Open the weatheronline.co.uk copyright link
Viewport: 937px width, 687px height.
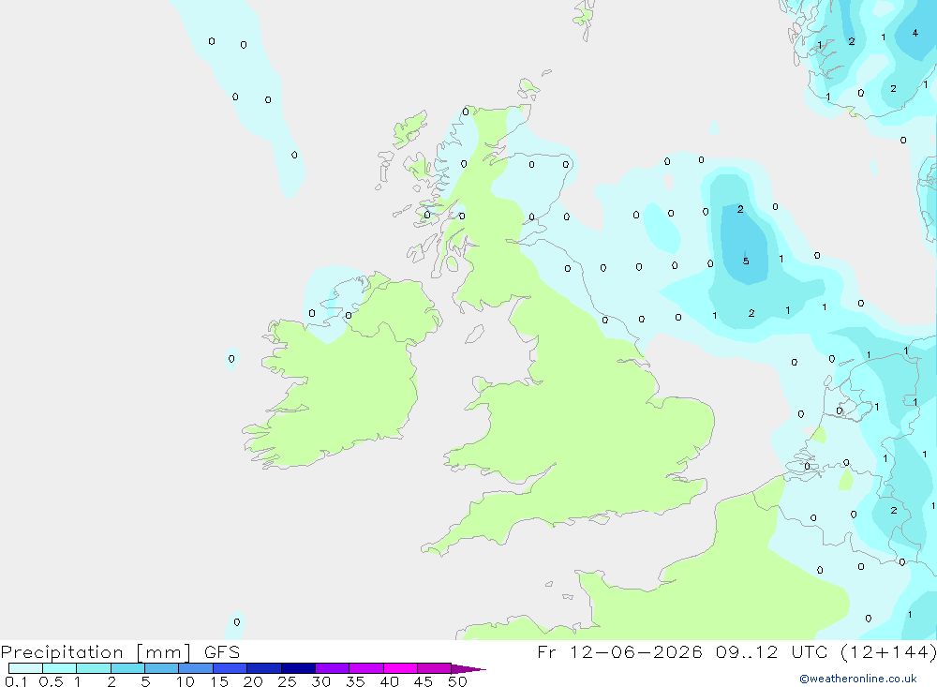click(x=858, y=679)
